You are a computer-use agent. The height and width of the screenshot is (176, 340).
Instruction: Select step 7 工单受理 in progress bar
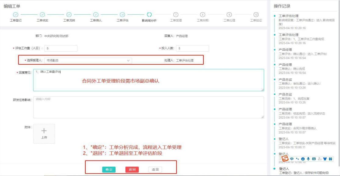[x=176, y=14]
